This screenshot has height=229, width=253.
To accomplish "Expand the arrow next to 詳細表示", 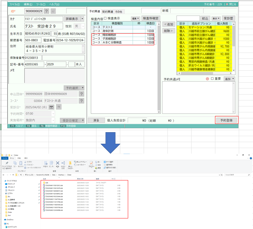I will 82,19.
